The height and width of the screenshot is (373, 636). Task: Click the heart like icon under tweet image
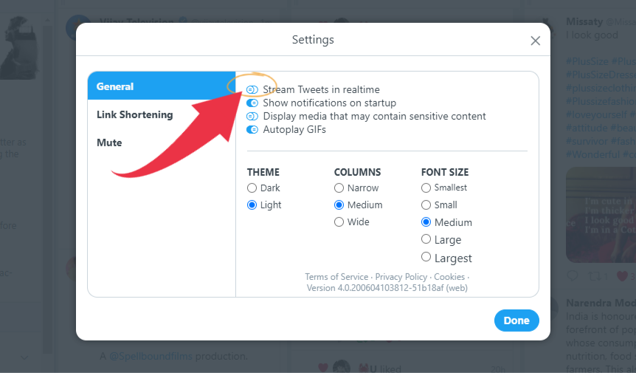pos(622,276)
